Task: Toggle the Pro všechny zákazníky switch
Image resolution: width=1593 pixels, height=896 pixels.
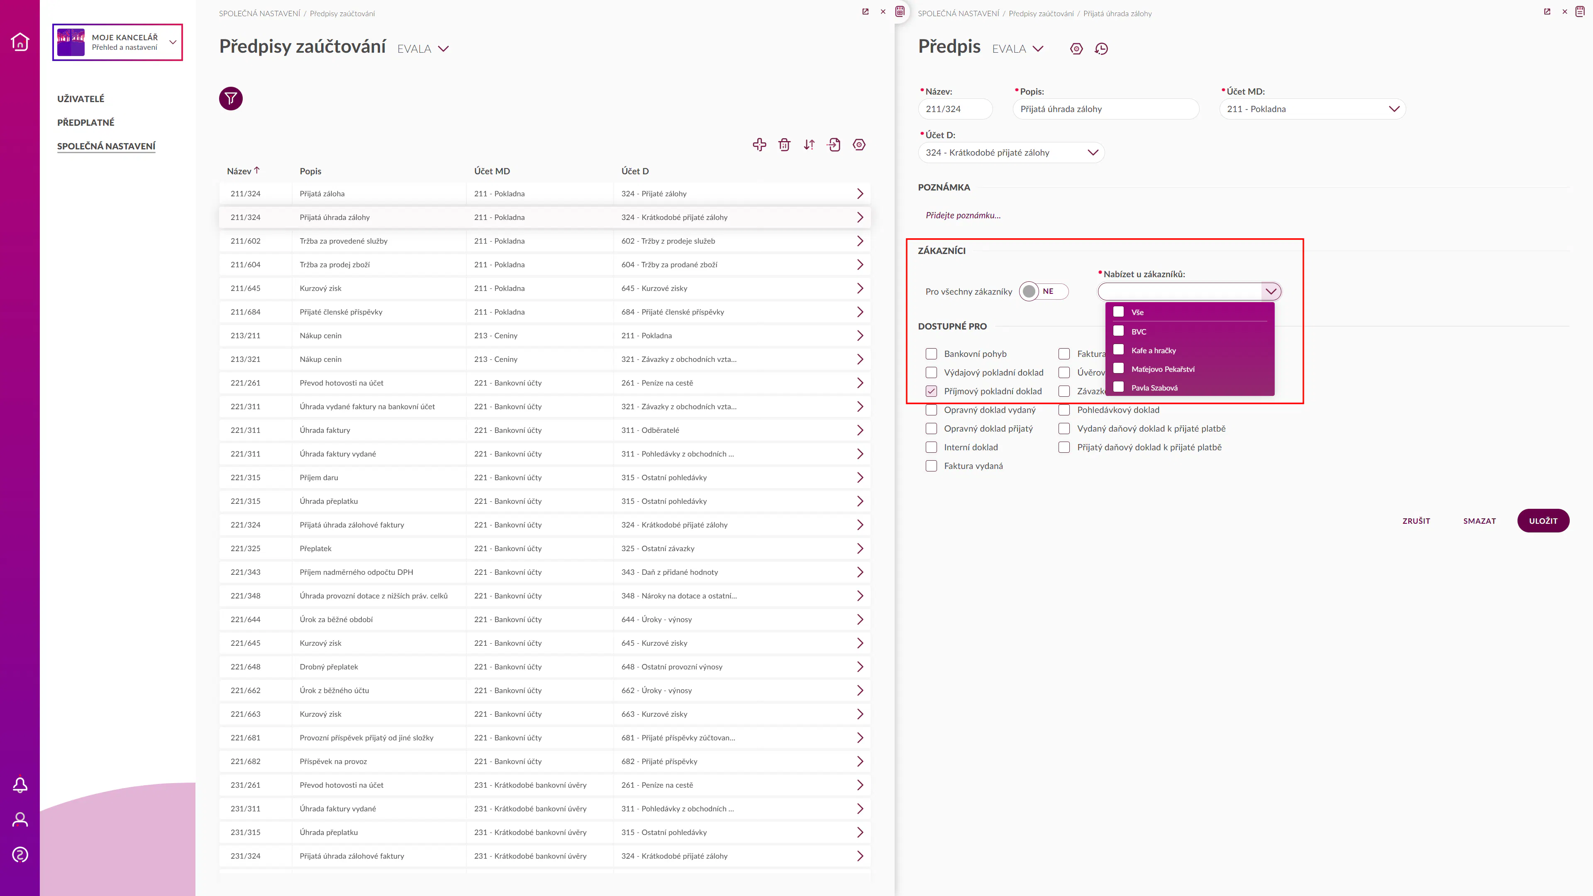Action: tap(1043, 291)
